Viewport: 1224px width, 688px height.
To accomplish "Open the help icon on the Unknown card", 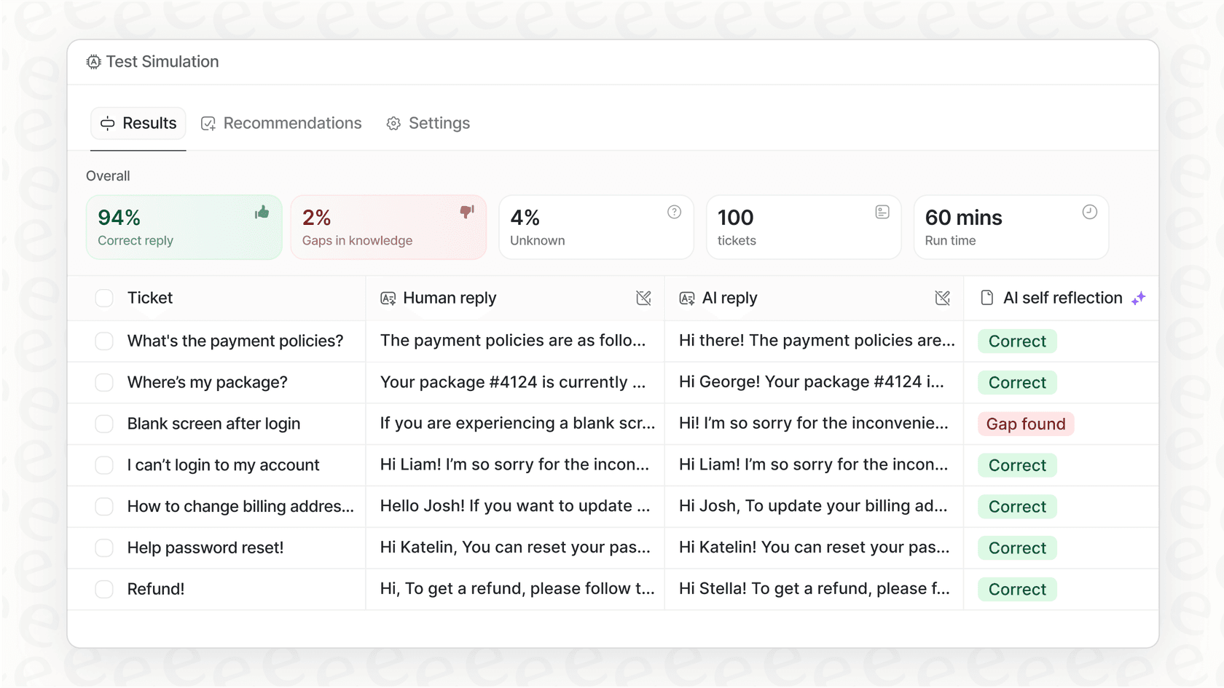I will pos(674,211).
